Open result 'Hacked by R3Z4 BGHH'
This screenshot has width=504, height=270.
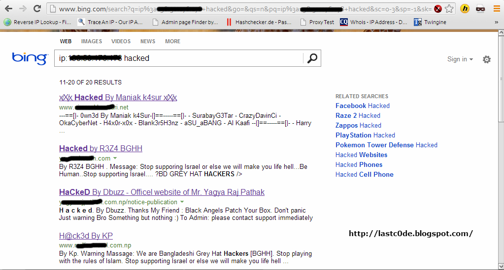[x=101, y=148]
